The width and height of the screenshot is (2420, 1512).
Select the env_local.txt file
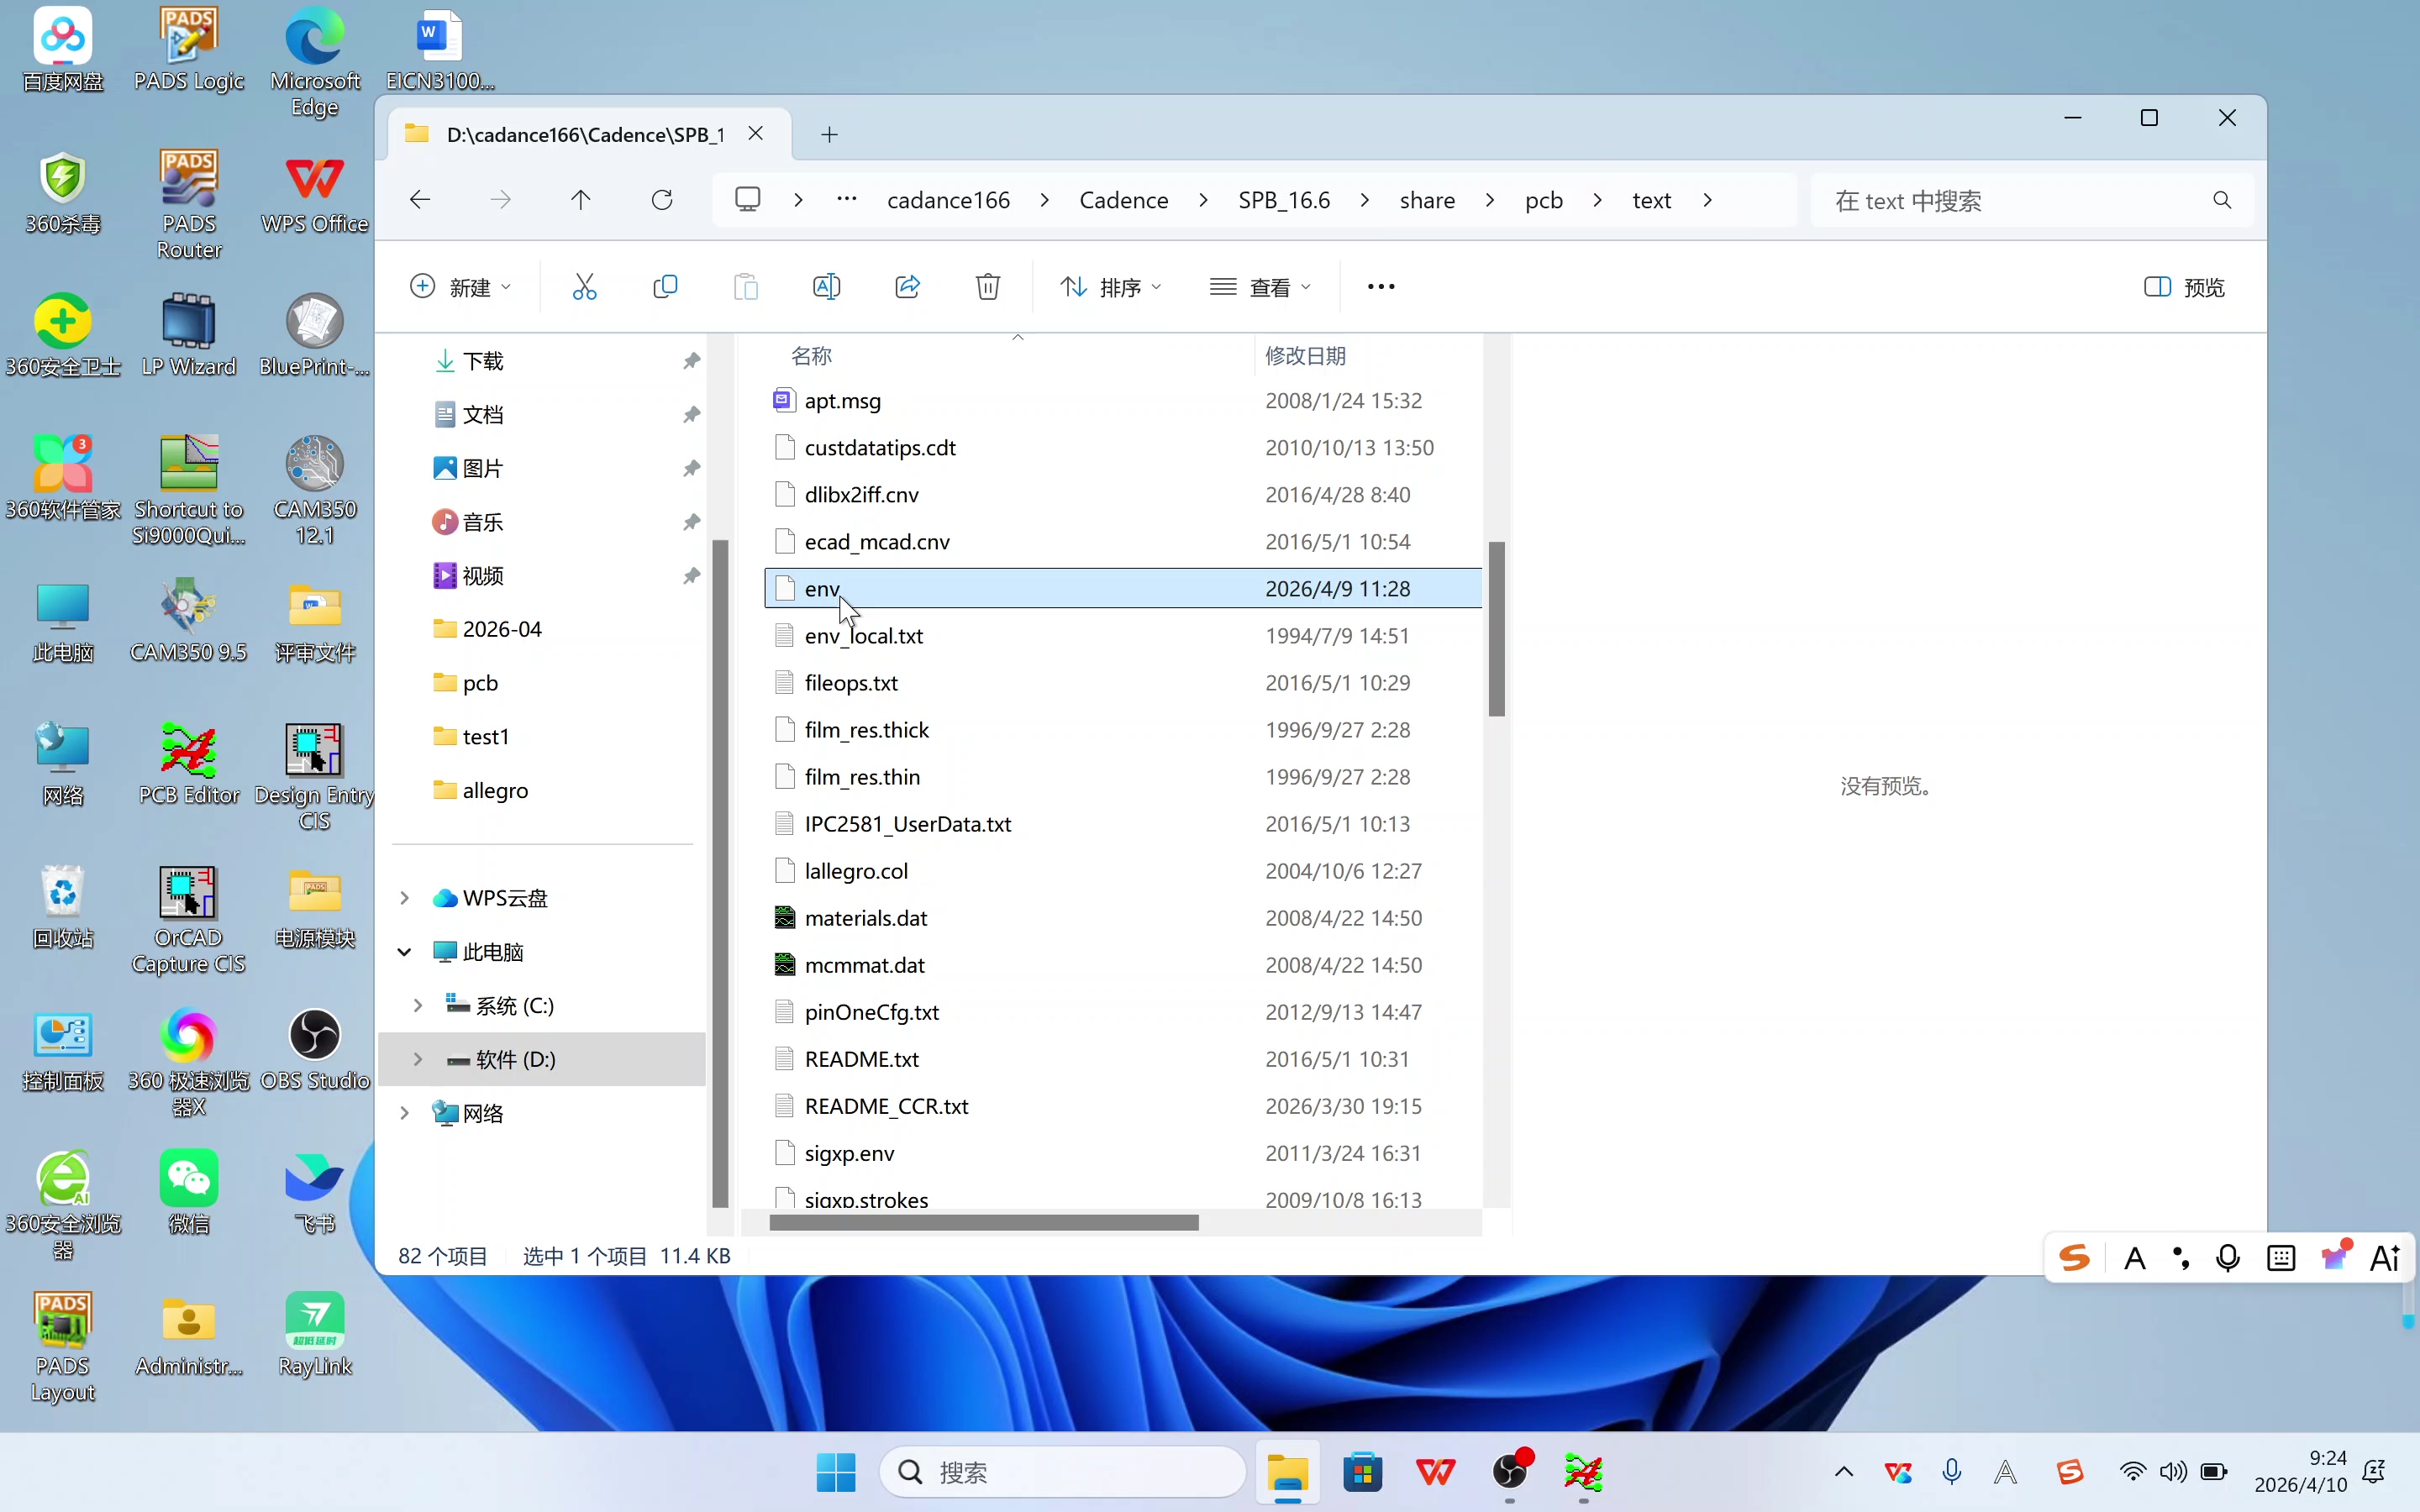pyautogui.click(x=1122, y=636)
